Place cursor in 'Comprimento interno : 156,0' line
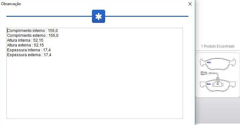Screen dimensions: 240x125 tap(33, 31)
